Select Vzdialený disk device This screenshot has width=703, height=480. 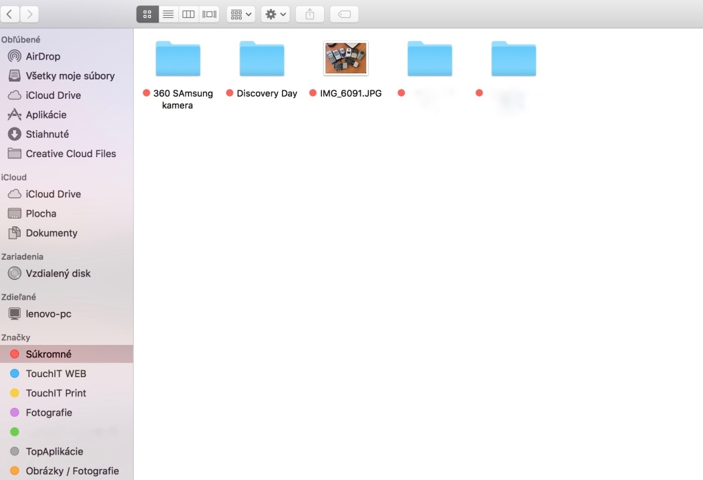(58, 273)
